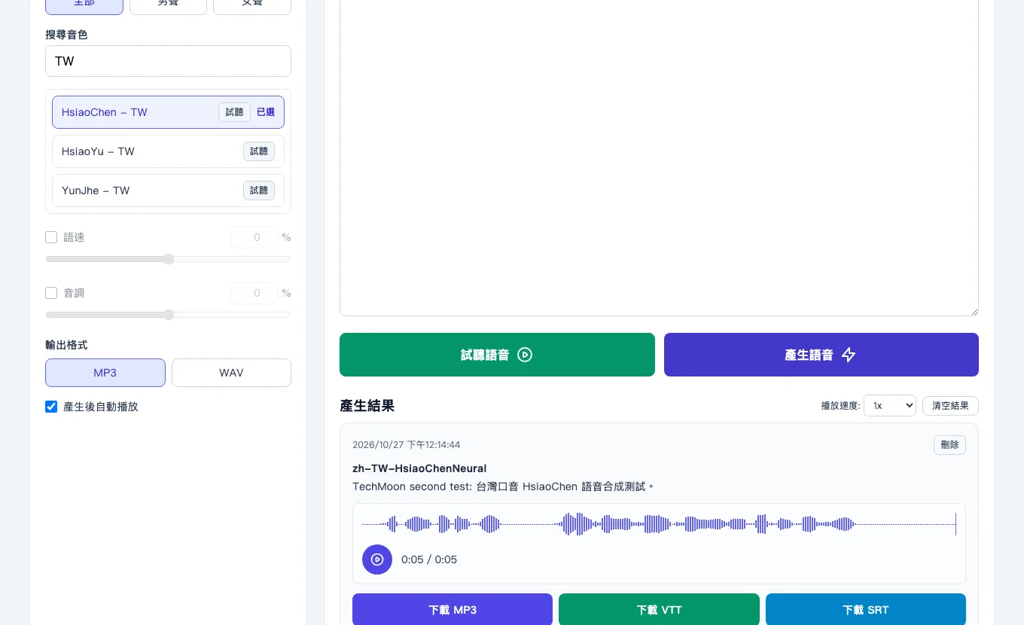This screenshot has width=1024, height=625.
Task: Click 試聽語音 preview voice button
Action: [x=497, y=355]
